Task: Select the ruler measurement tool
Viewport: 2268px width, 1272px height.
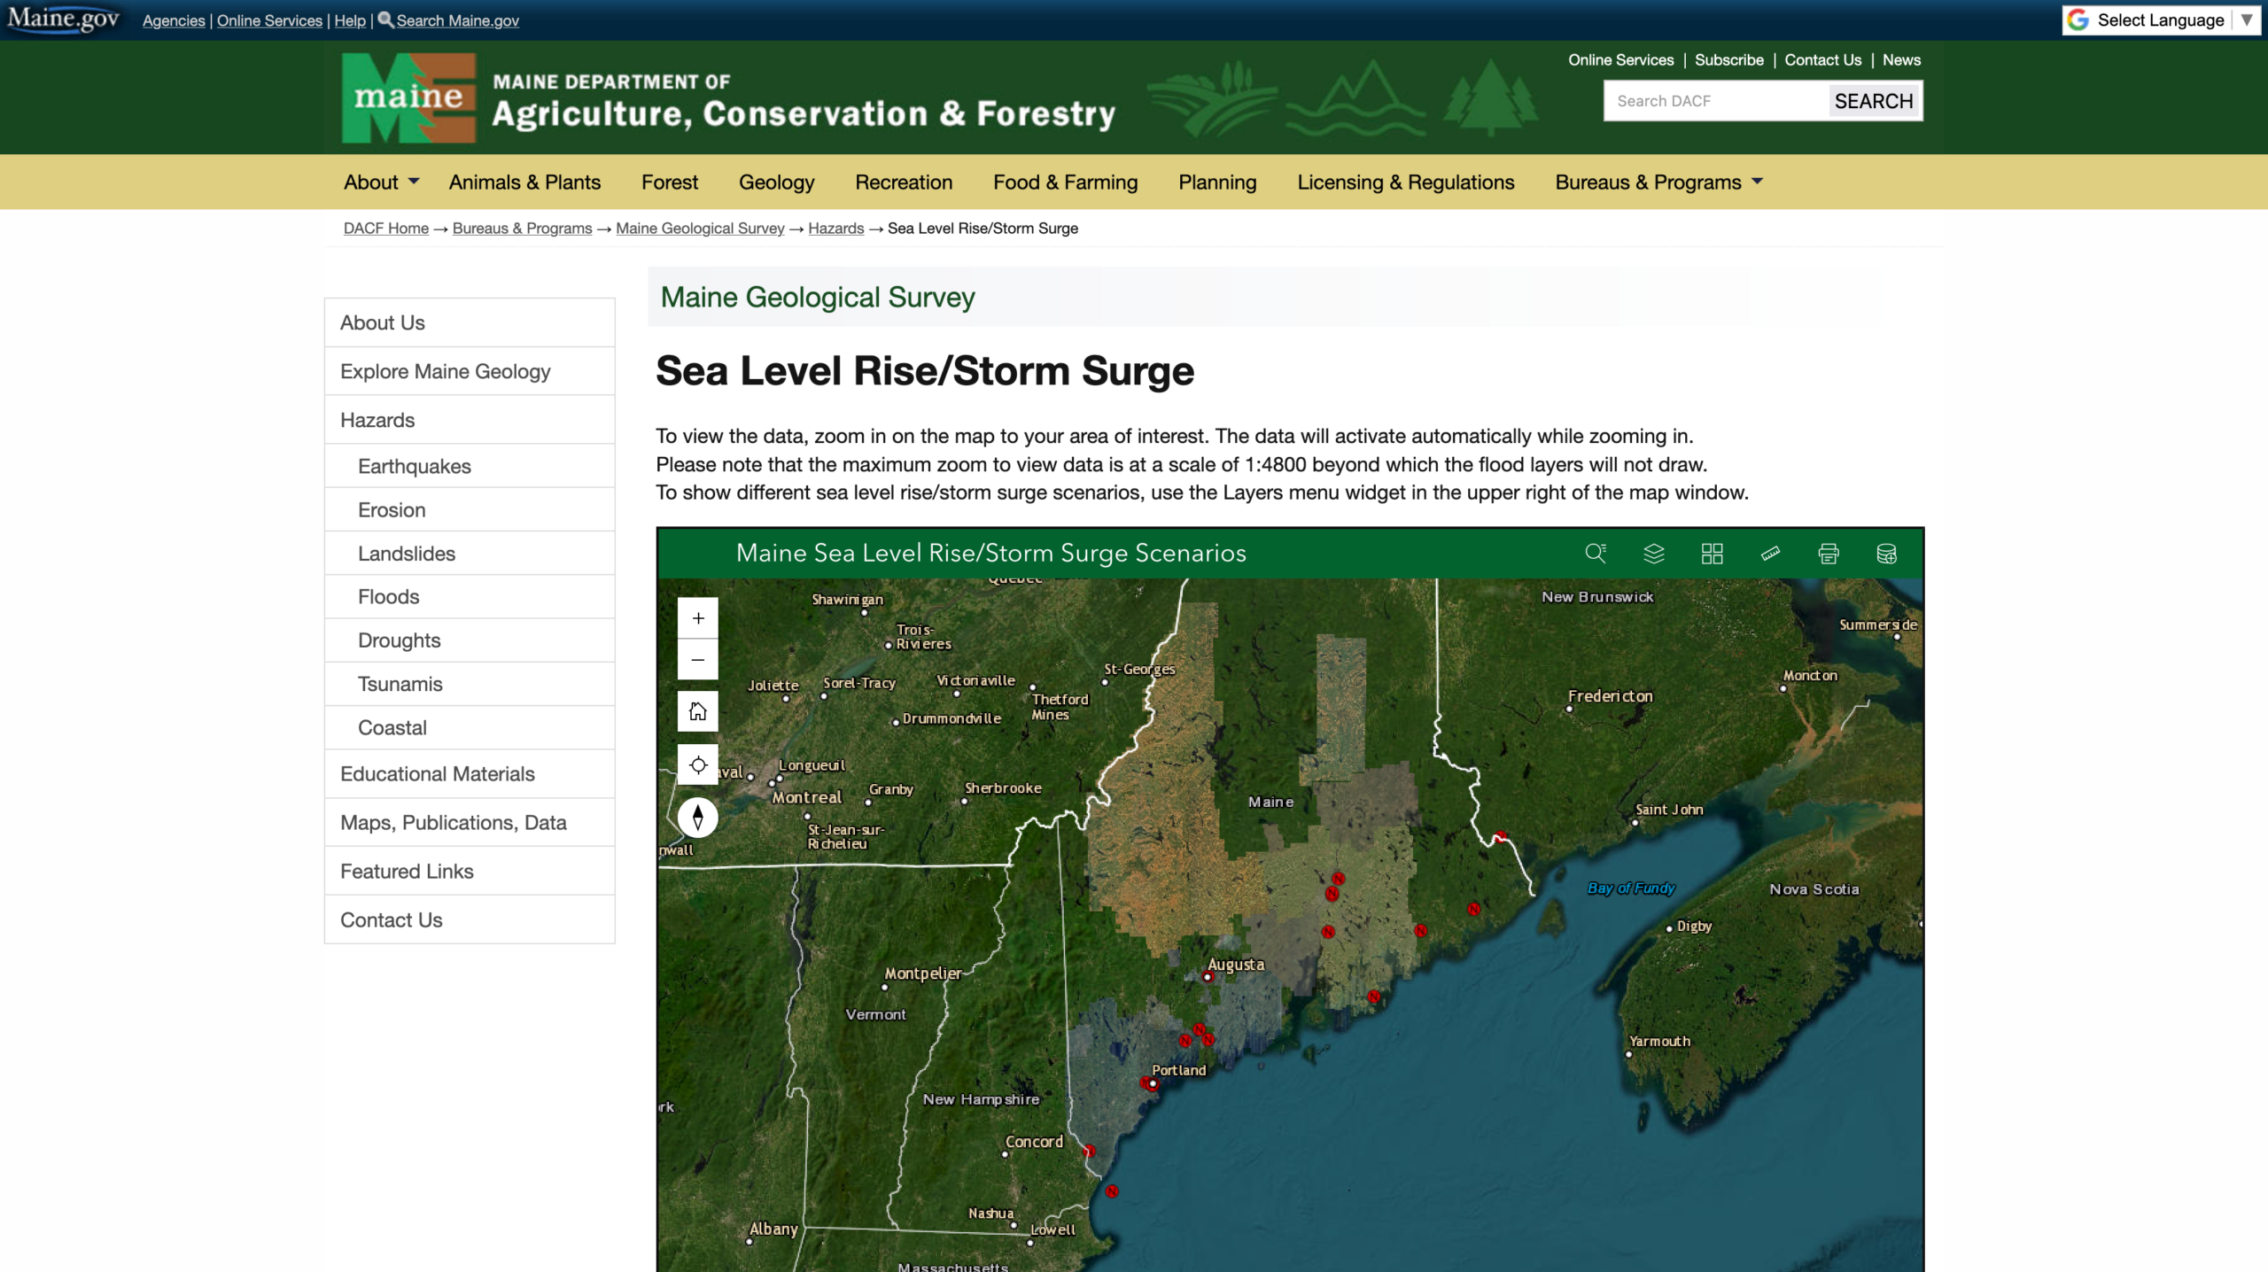Action: 1770,554
